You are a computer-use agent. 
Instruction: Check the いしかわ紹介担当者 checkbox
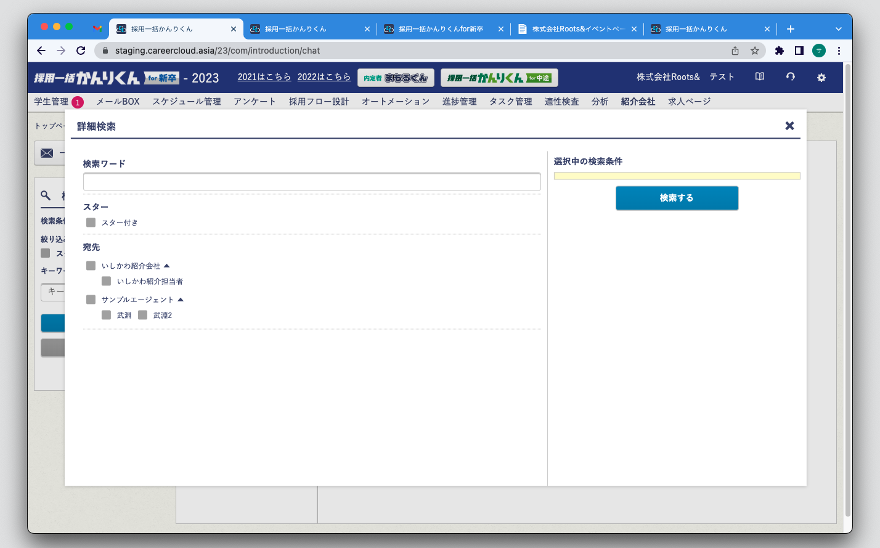(x=107, y=281)
